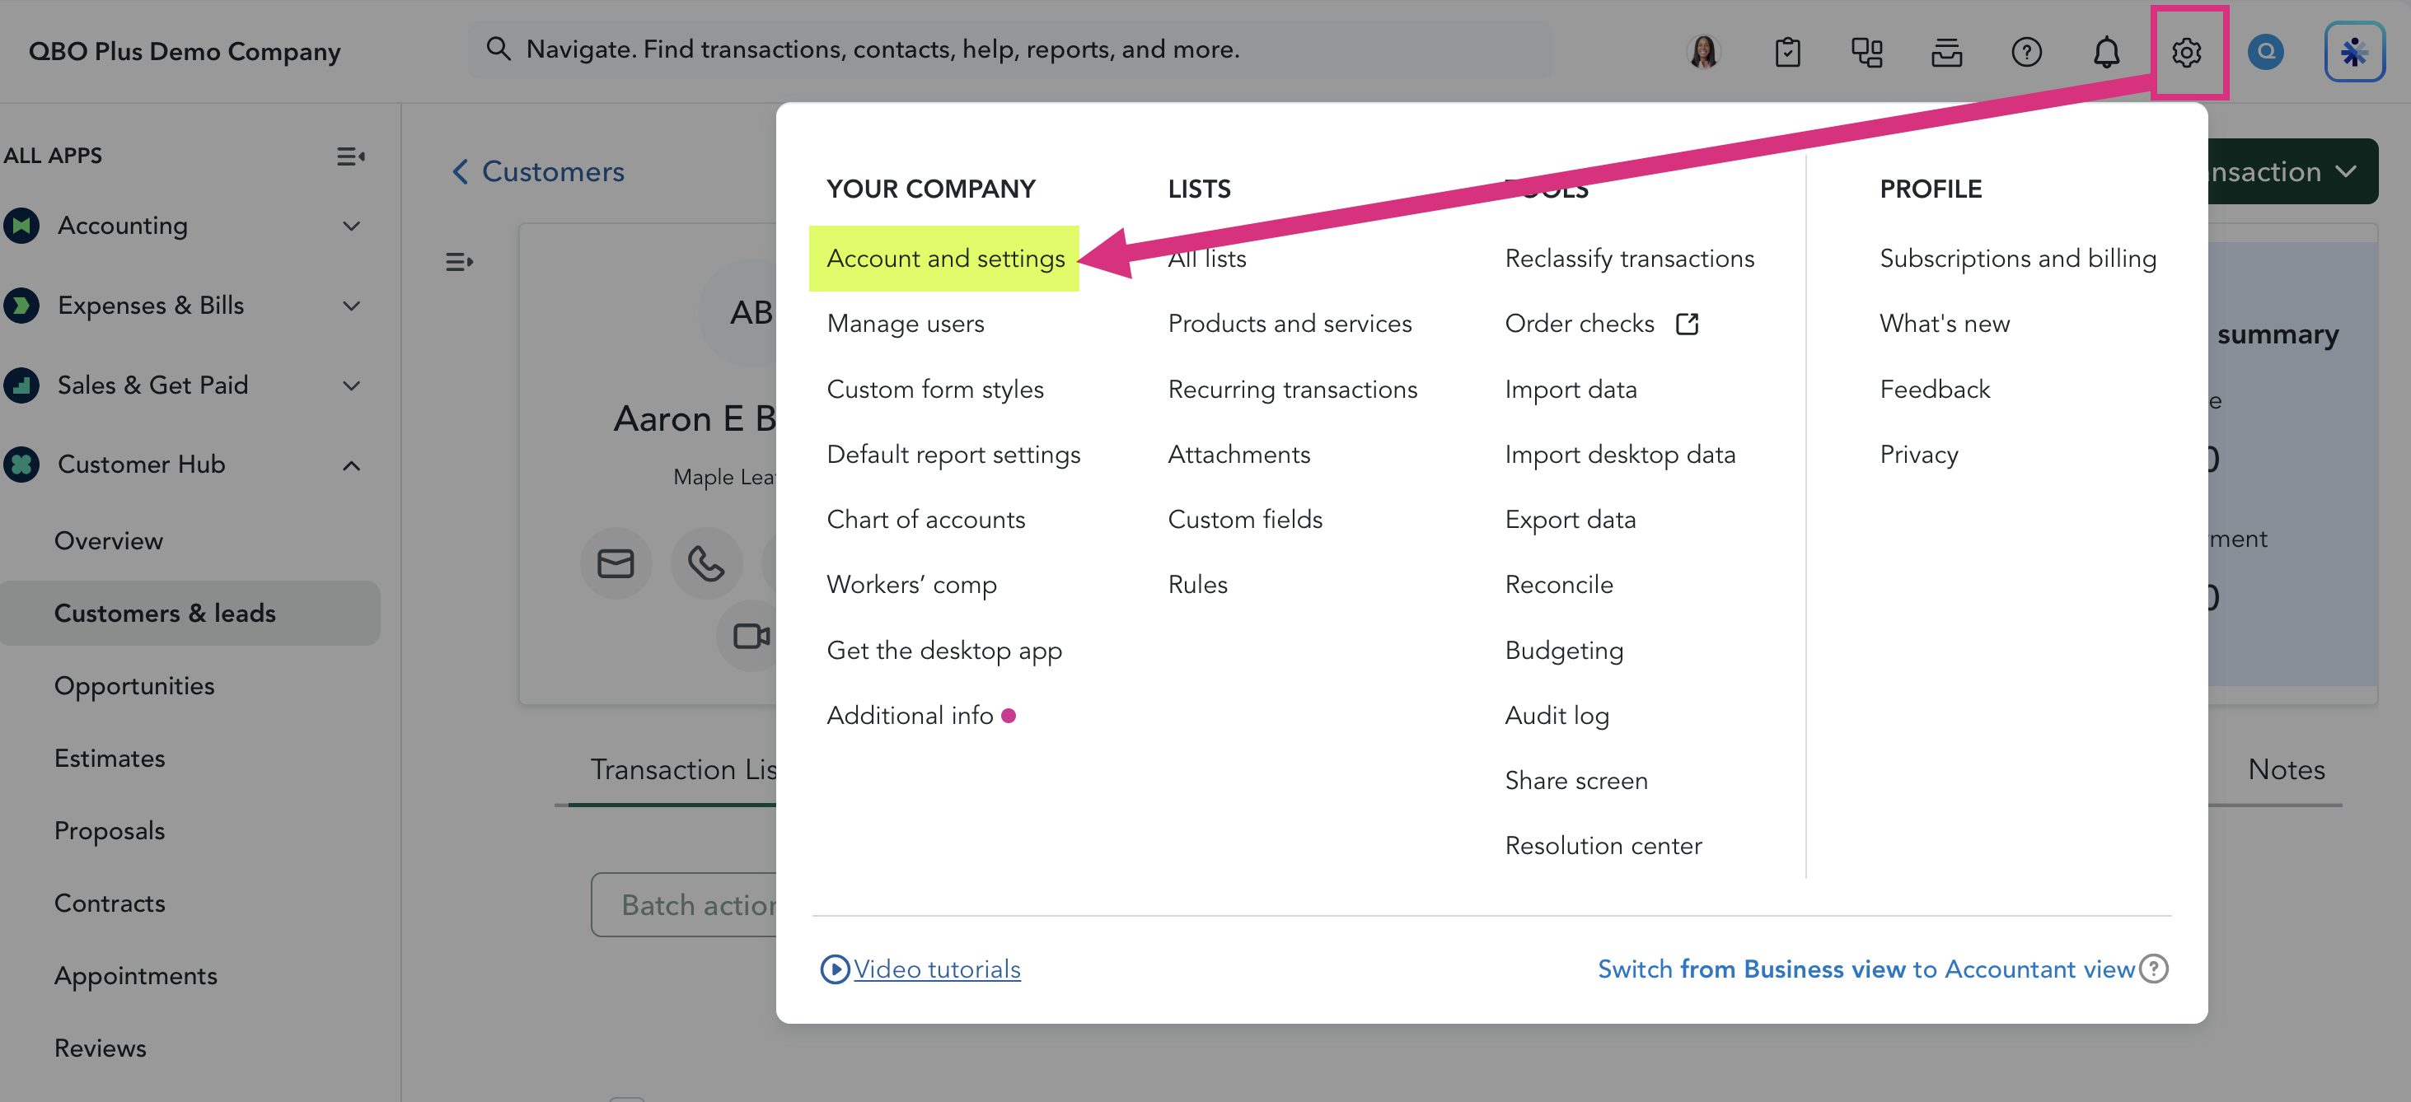The image size is (2411, 1102).
Task: Toggle the customer list panel icon
Action: [x=459, y=262]
